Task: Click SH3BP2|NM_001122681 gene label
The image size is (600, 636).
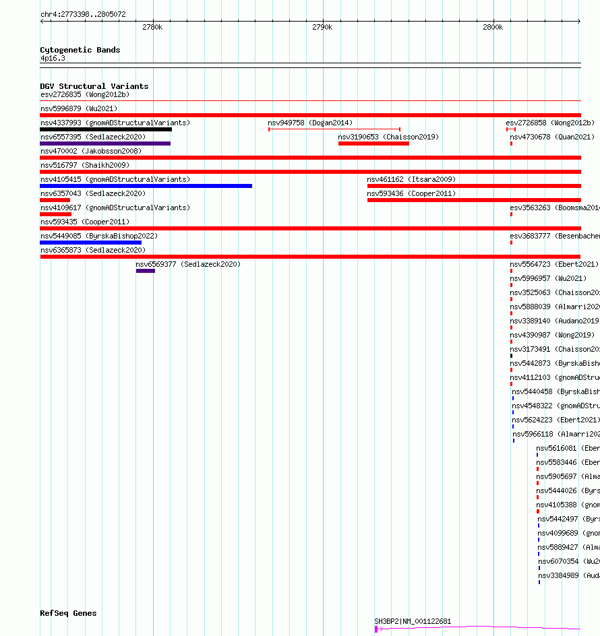Action: (413, 622)
